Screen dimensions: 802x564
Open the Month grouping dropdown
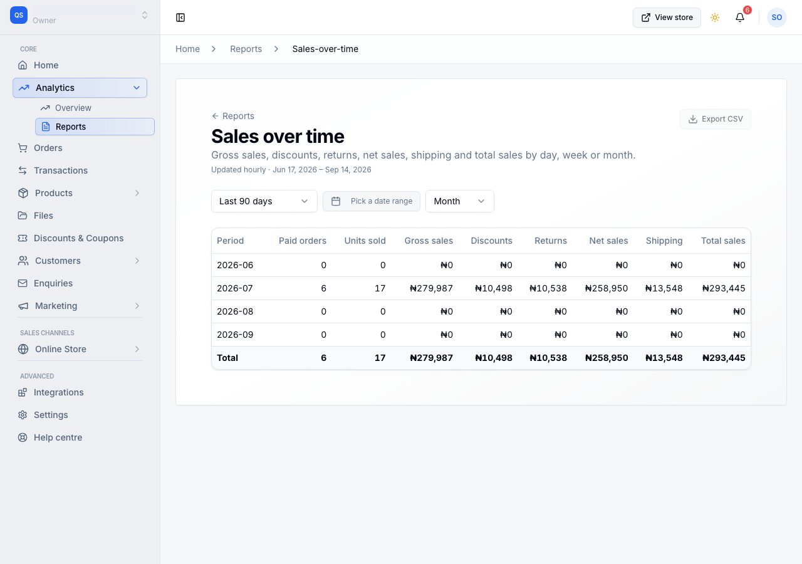click(x=460, y=201)
